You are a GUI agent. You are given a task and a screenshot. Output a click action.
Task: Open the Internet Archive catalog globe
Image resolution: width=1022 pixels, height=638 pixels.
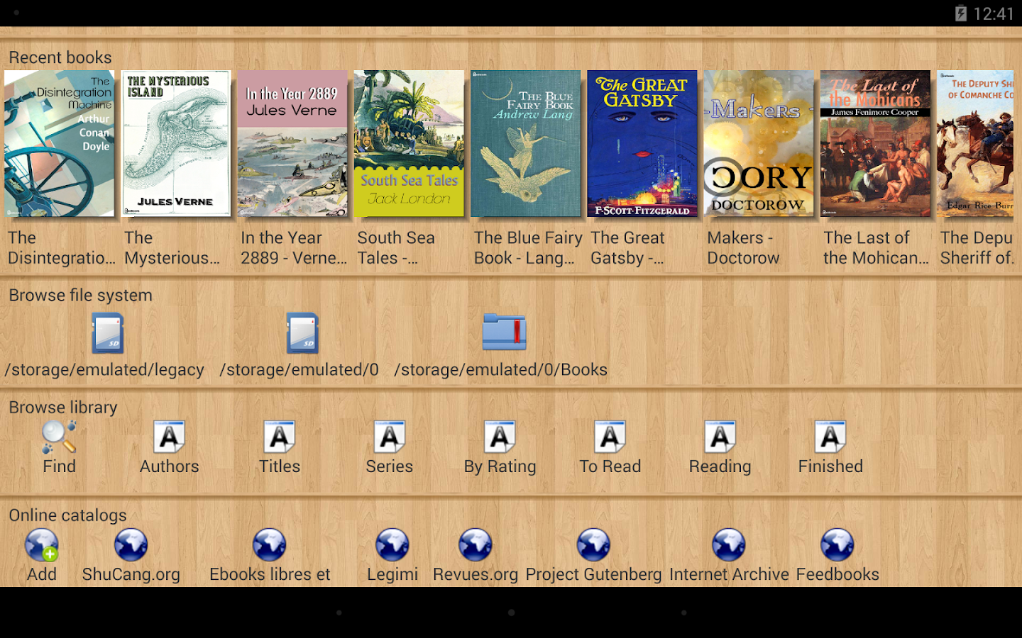[729, 545]
